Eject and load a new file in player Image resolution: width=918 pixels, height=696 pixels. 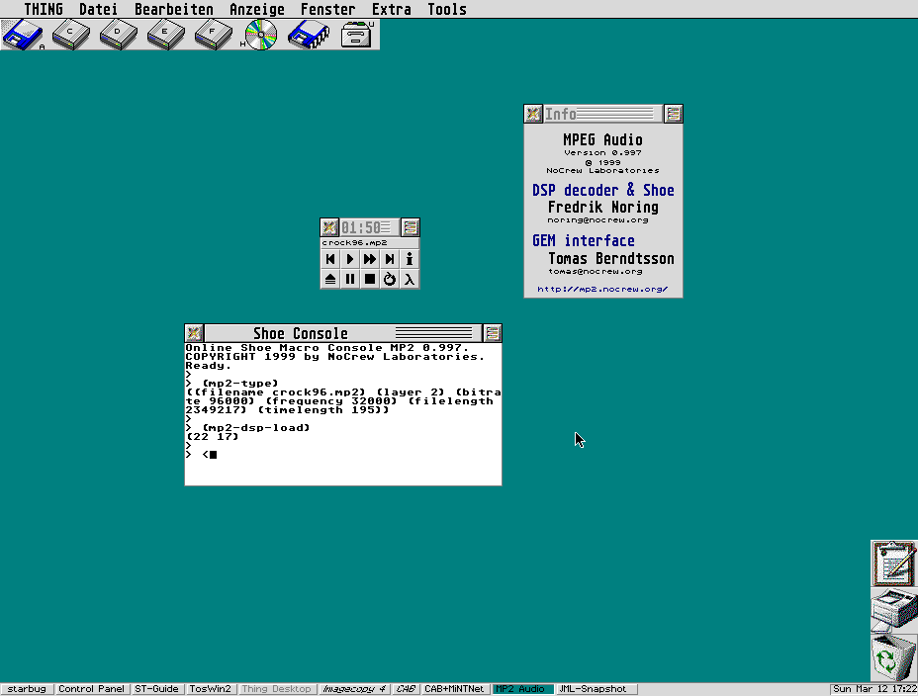pos(330,279)
